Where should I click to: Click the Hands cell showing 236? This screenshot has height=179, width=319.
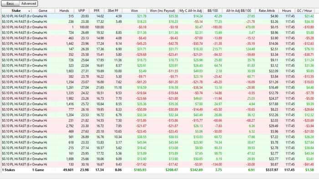click(x=71, y=21)
